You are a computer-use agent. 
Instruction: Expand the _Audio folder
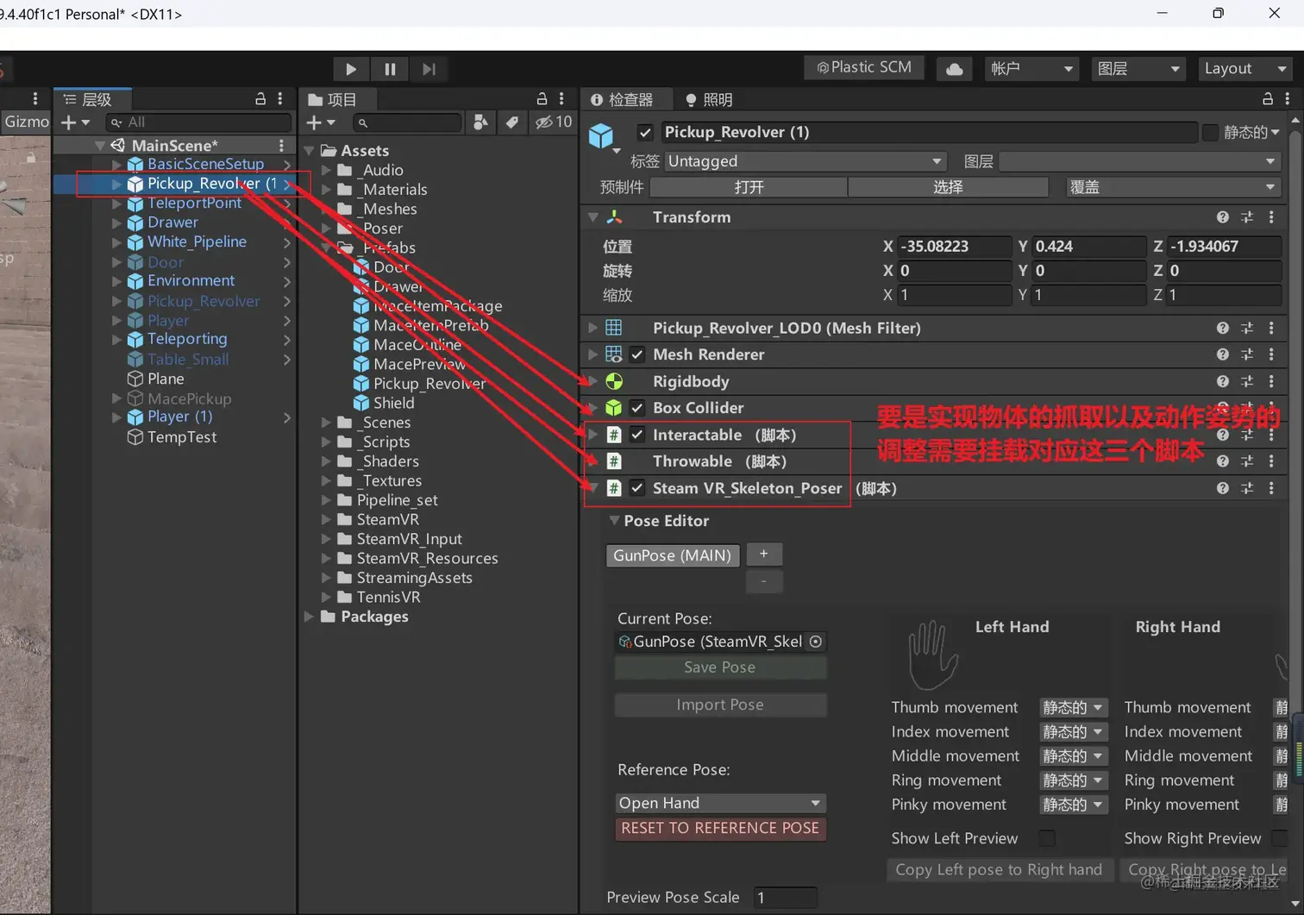[326, 170]
